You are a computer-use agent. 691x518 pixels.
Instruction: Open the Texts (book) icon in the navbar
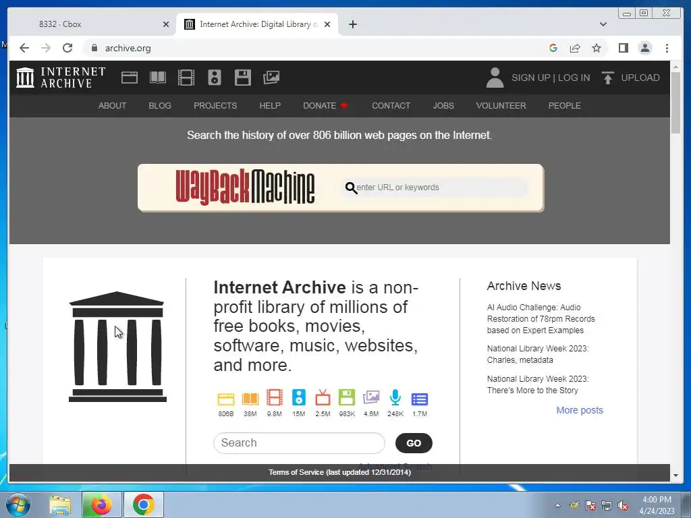[x=158, y=78]
